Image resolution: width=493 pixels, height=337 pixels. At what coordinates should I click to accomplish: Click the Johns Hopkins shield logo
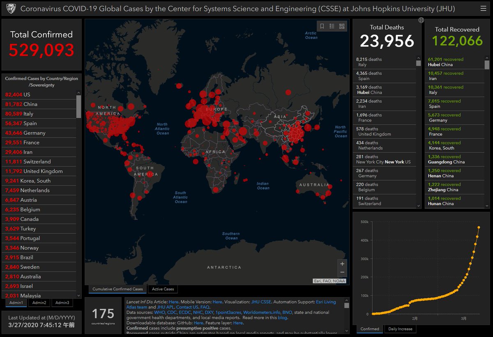click(11, 8)
